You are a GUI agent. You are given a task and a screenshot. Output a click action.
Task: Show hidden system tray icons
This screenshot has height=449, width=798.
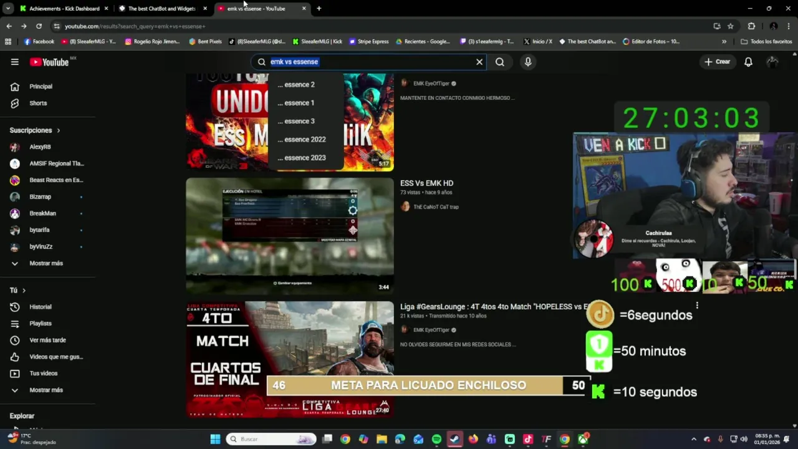tap(693, 439)
